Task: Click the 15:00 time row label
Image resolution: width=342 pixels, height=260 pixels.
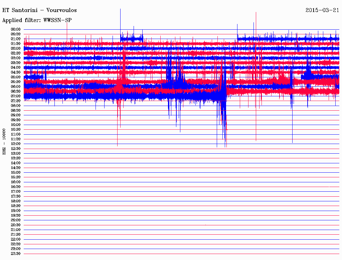Action: 16,172
